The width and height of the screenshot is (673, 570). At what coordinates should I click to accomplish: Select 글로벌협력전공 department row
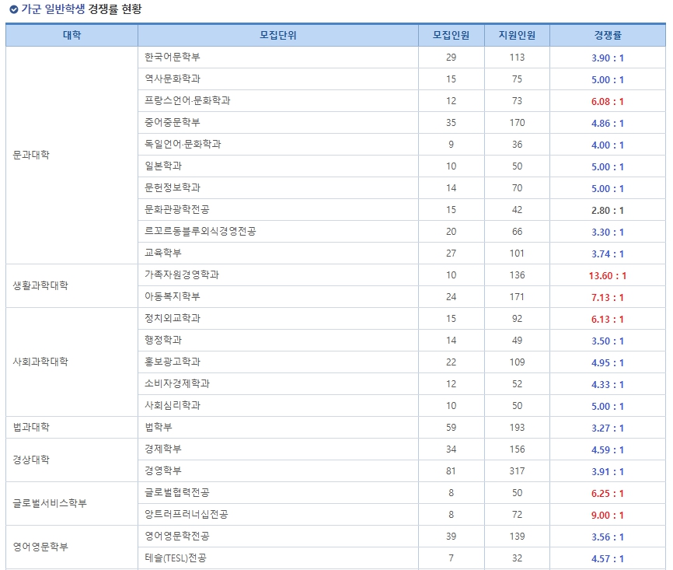tap(402, 493)
